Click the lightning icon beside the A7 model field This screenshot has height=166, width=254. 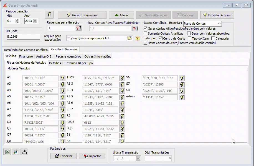tap(62, 110)
